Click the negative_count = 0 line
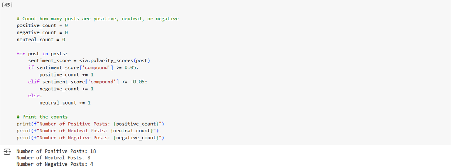Viewport: 452px width, 167px height. point(42,32)
